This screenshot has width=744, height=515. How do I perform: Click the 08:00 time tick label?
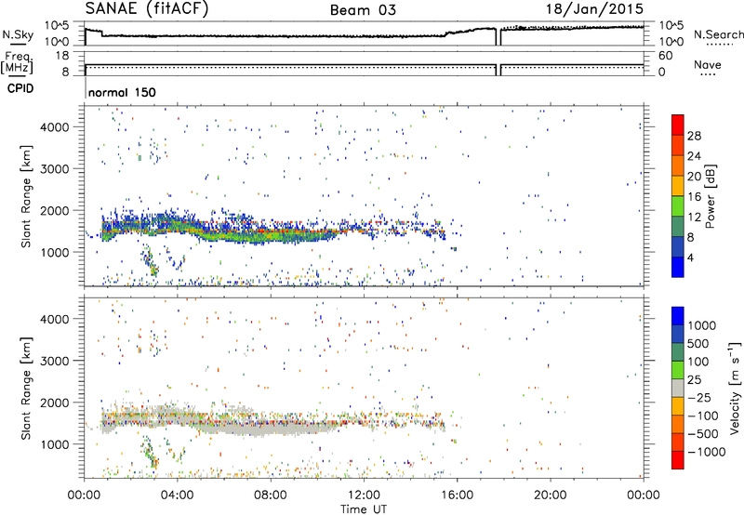pos(271,495)
